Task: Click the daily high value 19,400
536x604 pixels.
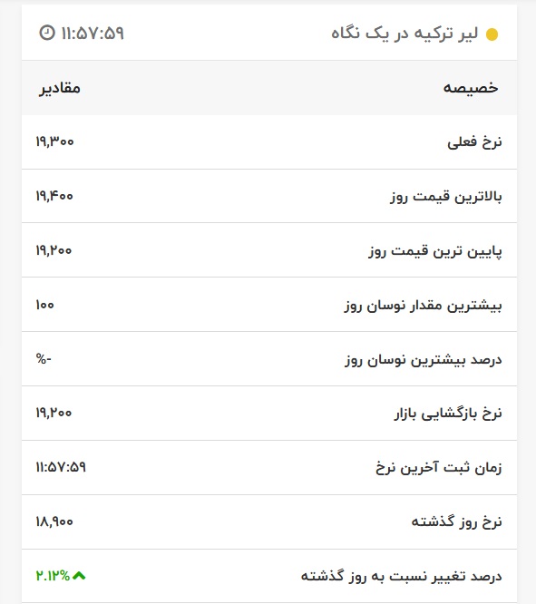Action: tap(54, 196)
